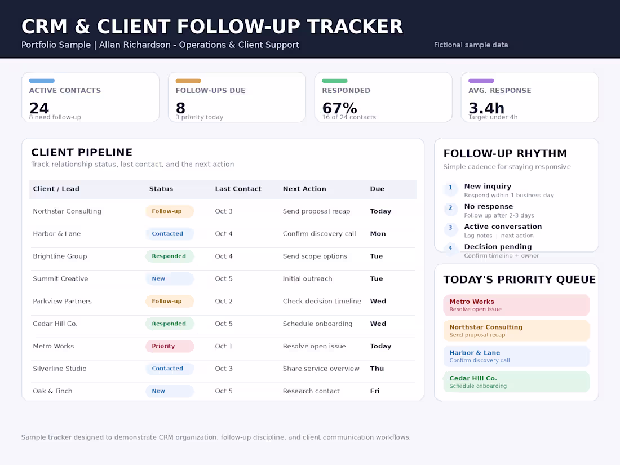Select Oak & Finch client row name
This screenshot has width=620, height=465.
click(x=52, y=391)
